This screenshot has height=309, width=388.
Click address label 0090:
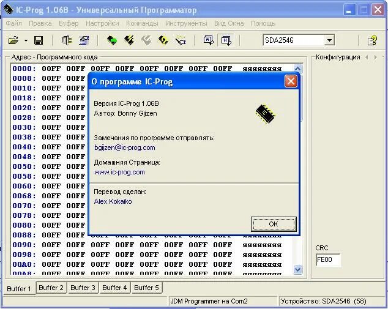(x=24, y=245)
